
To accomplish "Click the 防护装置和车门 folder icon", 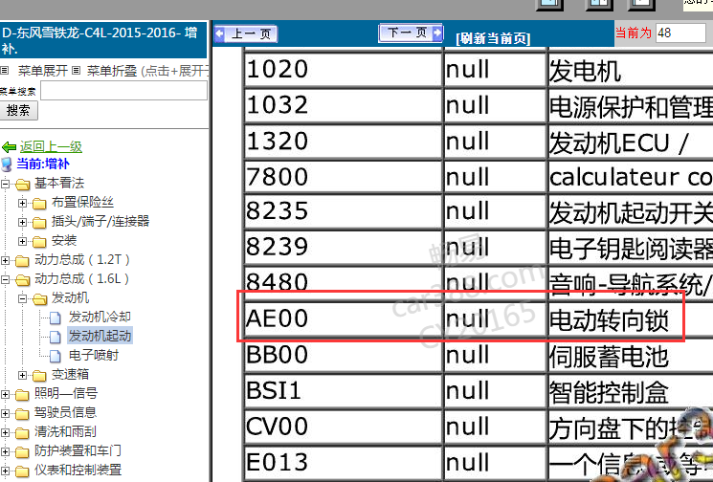I will [x=22, y=451].
